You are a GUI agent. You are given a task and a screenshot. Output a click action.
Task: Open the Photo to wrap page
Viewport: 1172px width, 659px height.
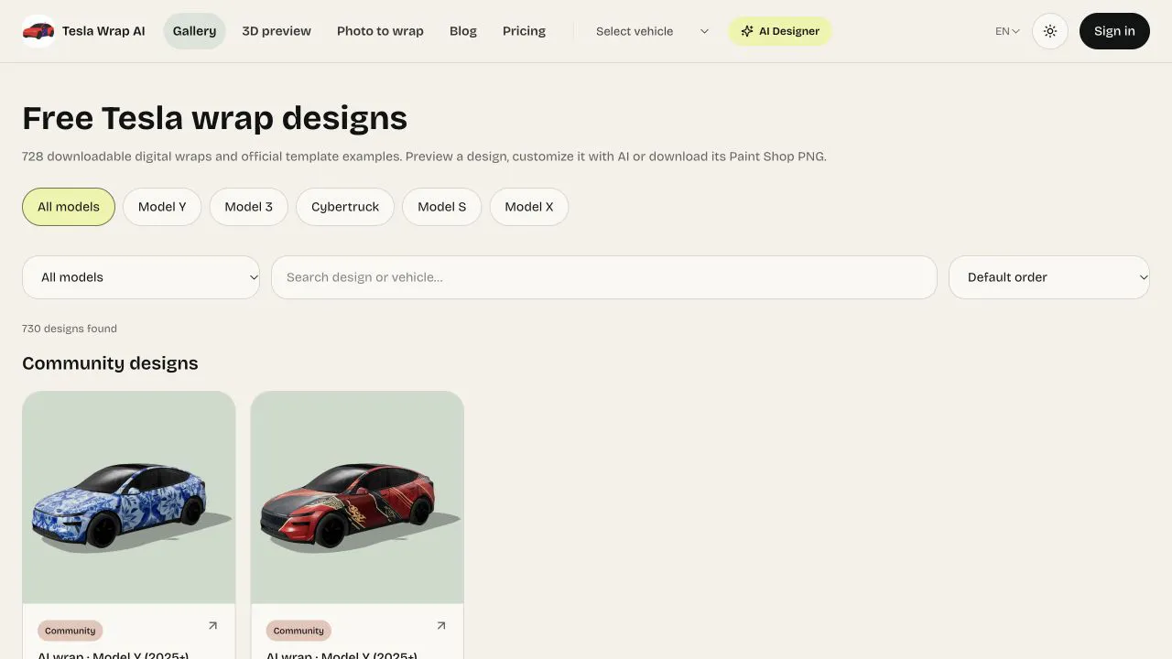[380, 31]
